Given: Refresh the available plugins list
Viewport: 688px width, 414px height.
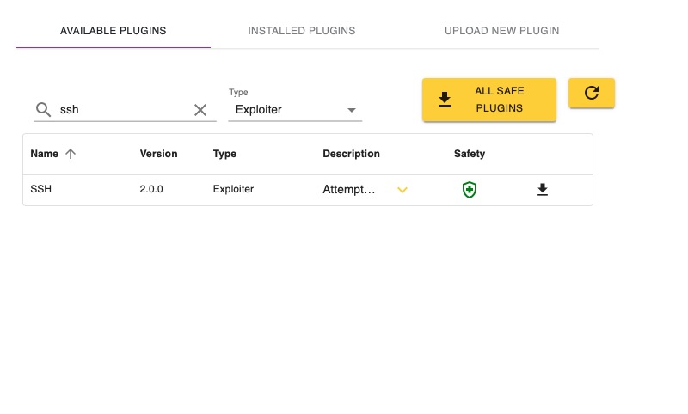Looking at the screenshot, I should [591, 93].
